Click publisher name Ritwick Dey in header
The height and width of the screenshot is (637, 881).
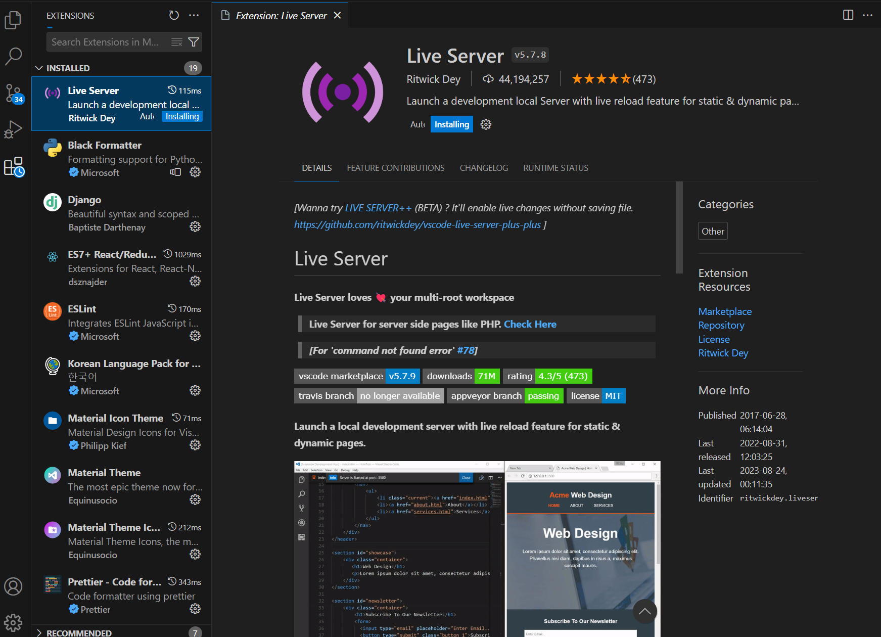[x=434, y=79]
